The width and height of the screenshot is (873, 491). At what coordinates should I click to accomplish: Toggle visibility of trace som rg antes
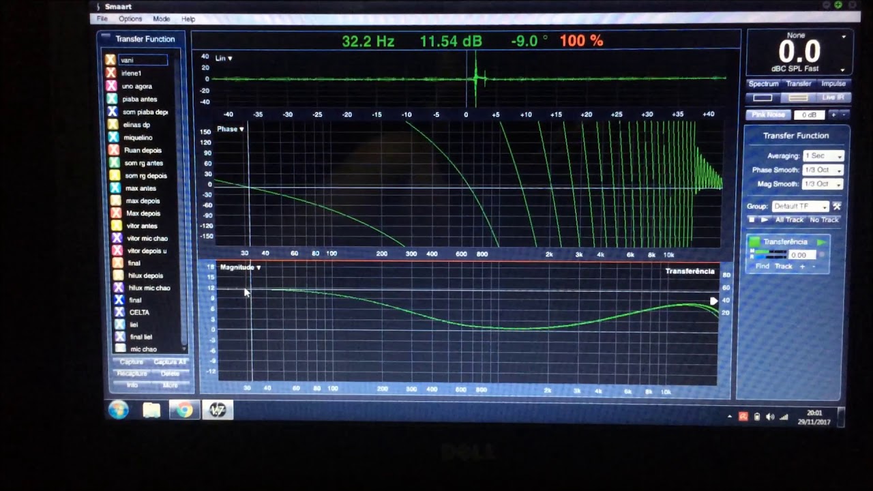114,163
